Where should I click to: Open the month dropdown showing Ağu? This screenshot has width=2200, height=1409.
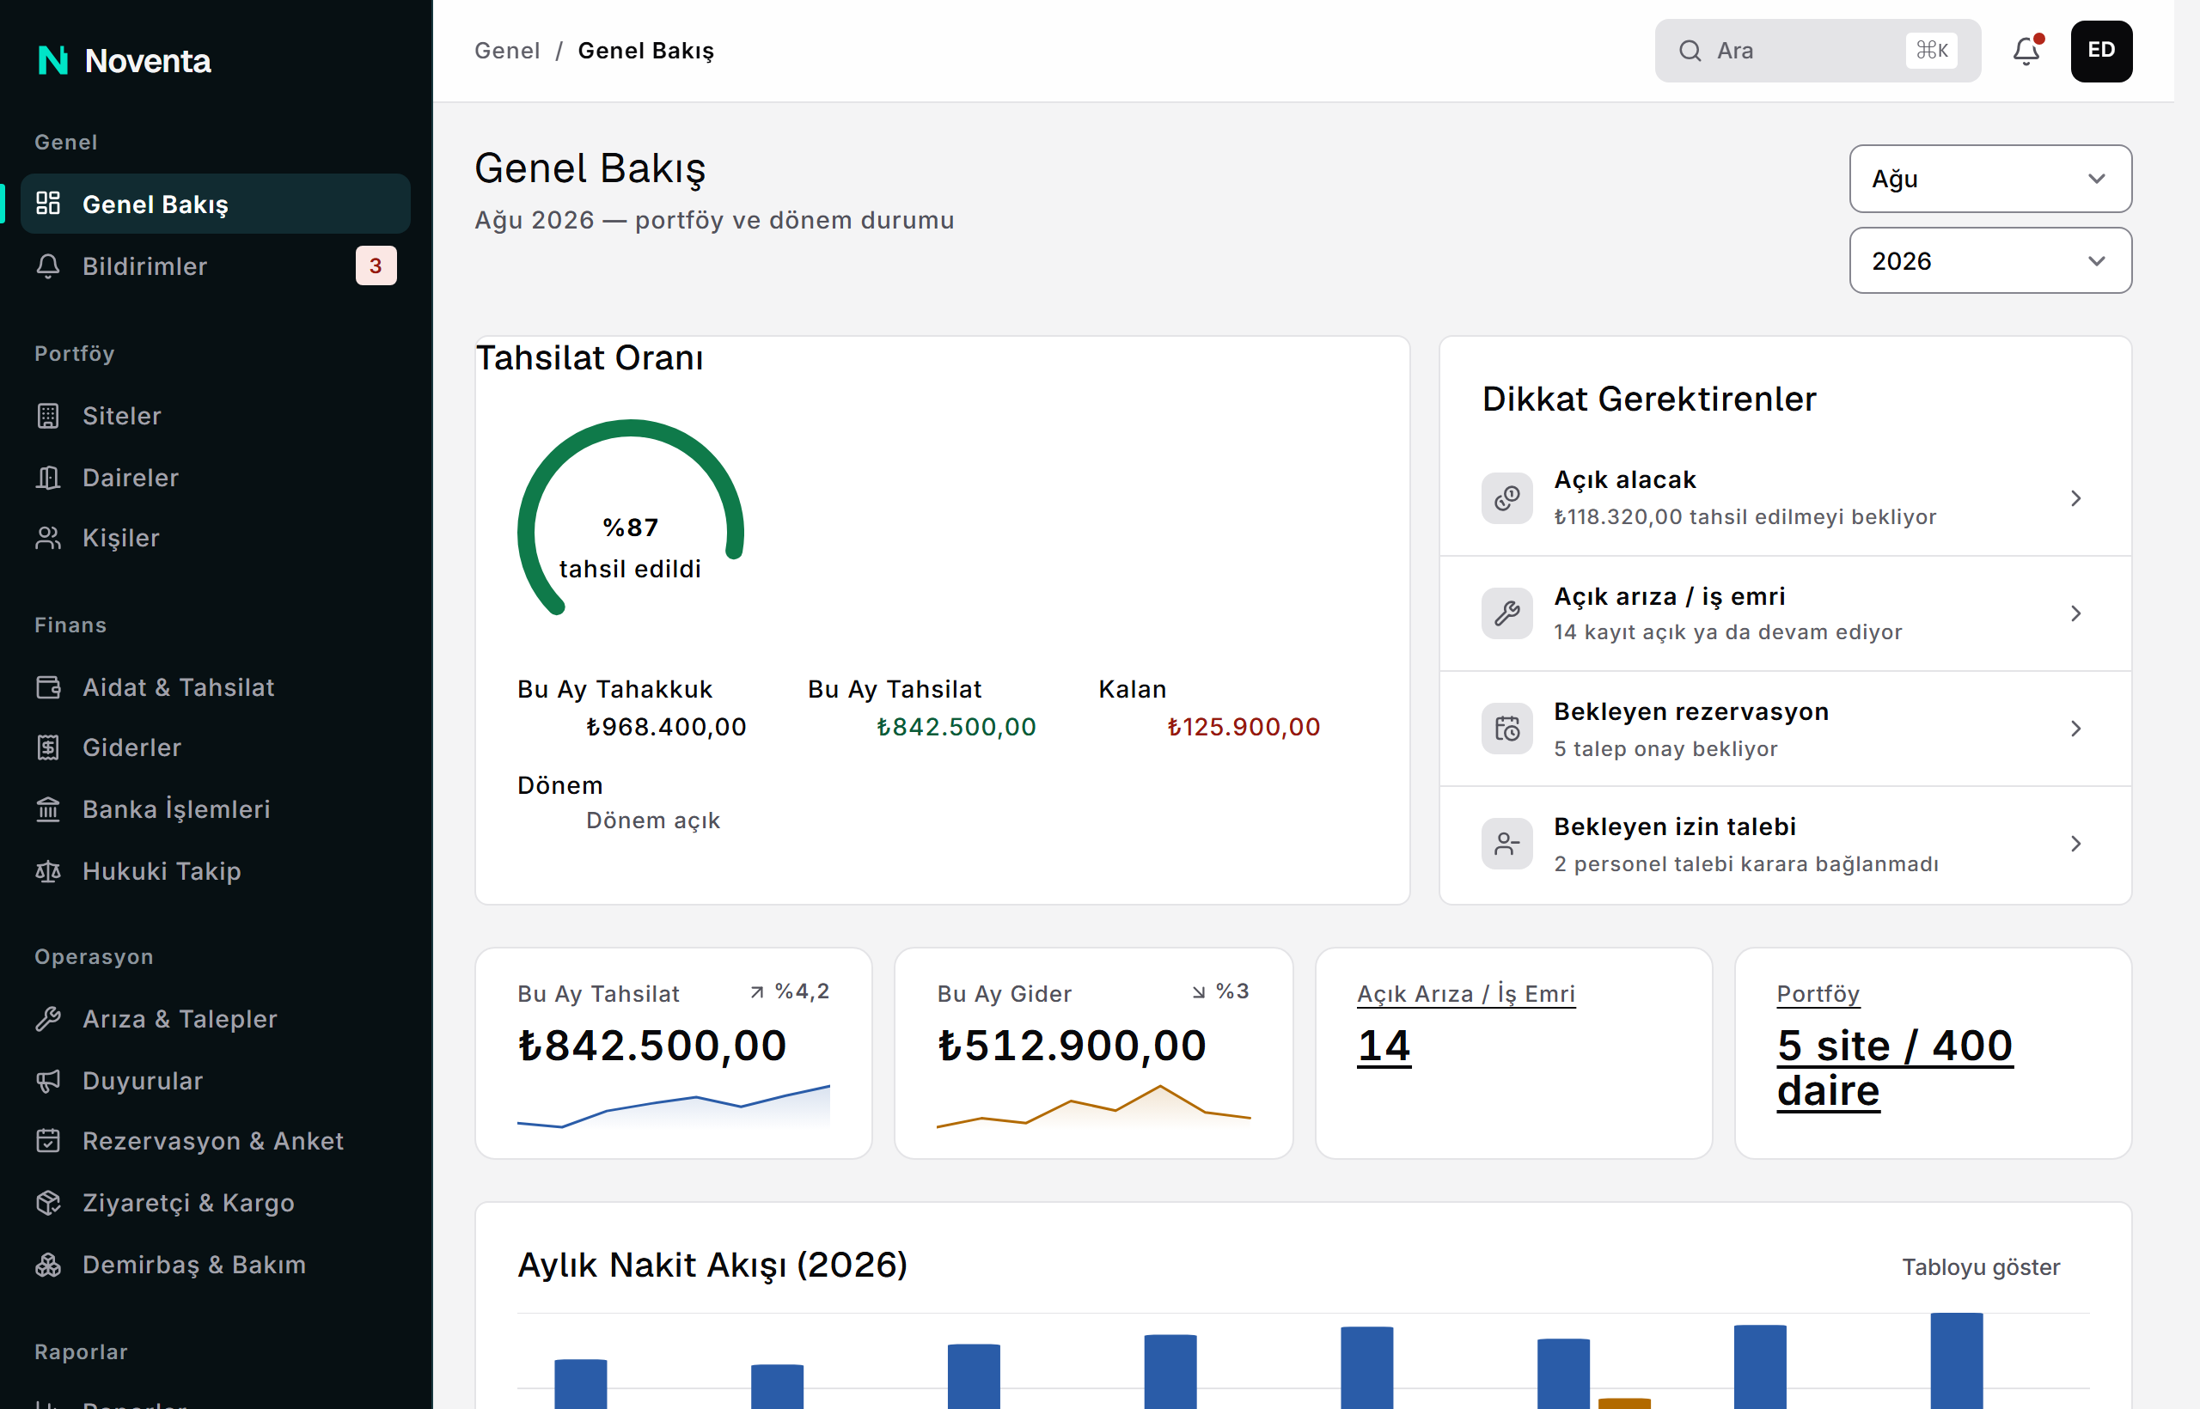[x=1990, y=179]
